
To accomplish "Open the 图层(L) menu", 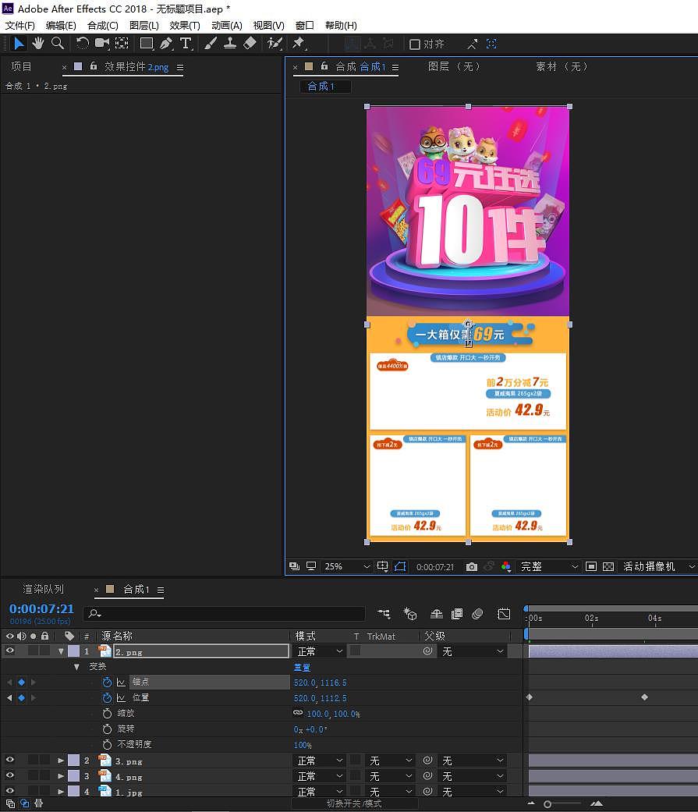I will point(143,26).
